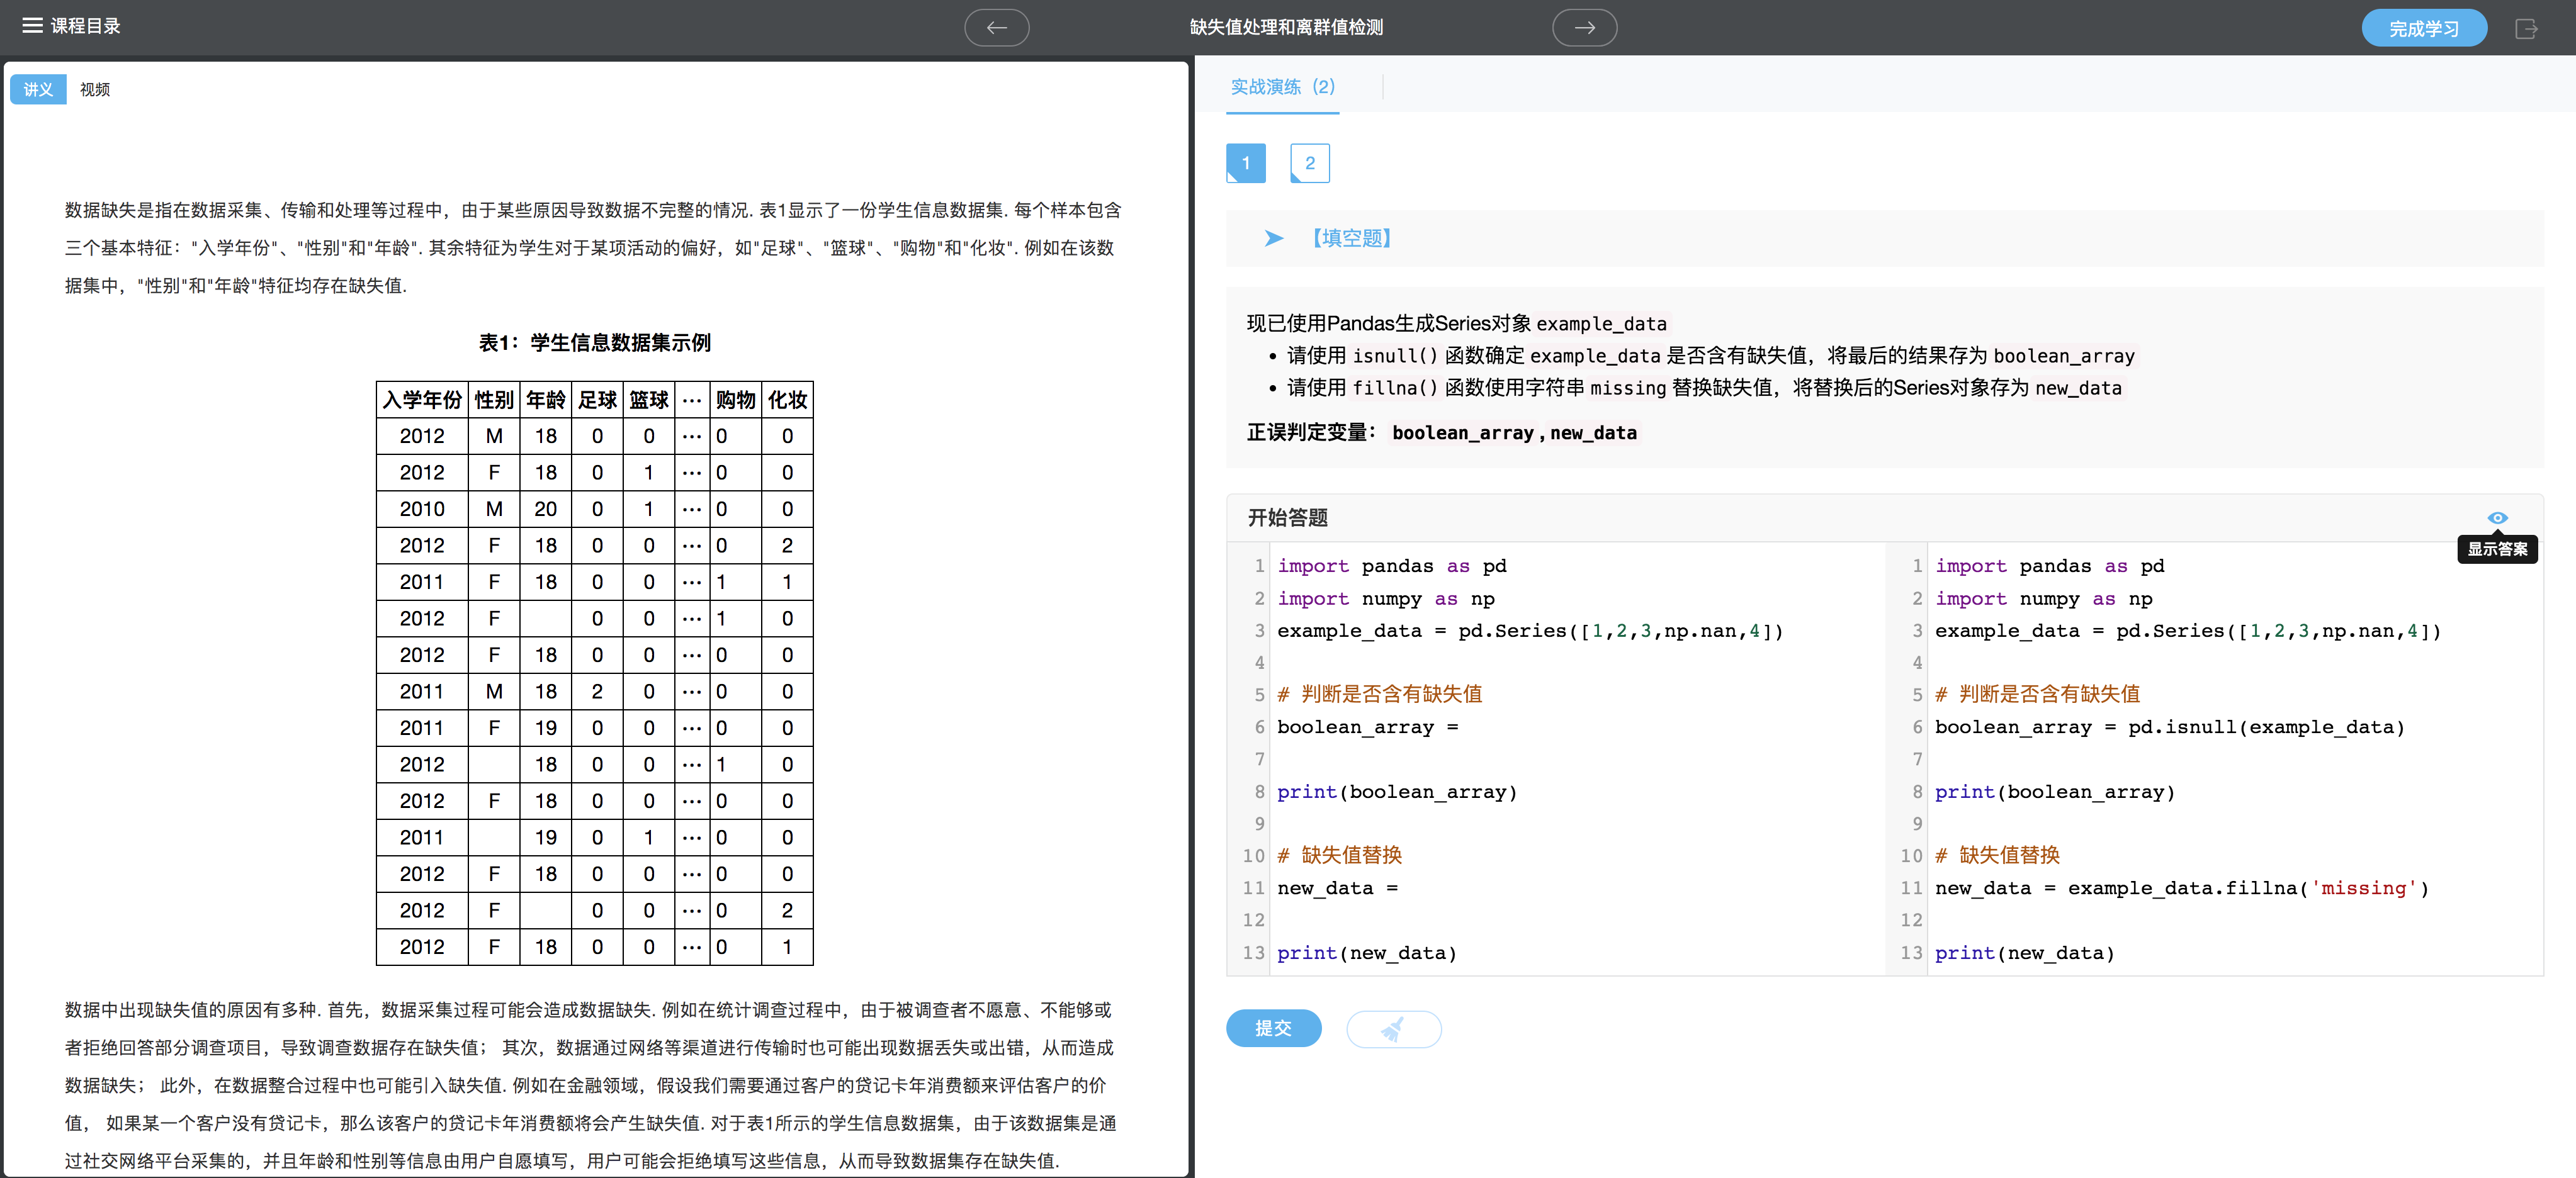This screenshot has width=2576, height=1178.
Task: Click the 入学年份 table header
Action: pos(422,400)
